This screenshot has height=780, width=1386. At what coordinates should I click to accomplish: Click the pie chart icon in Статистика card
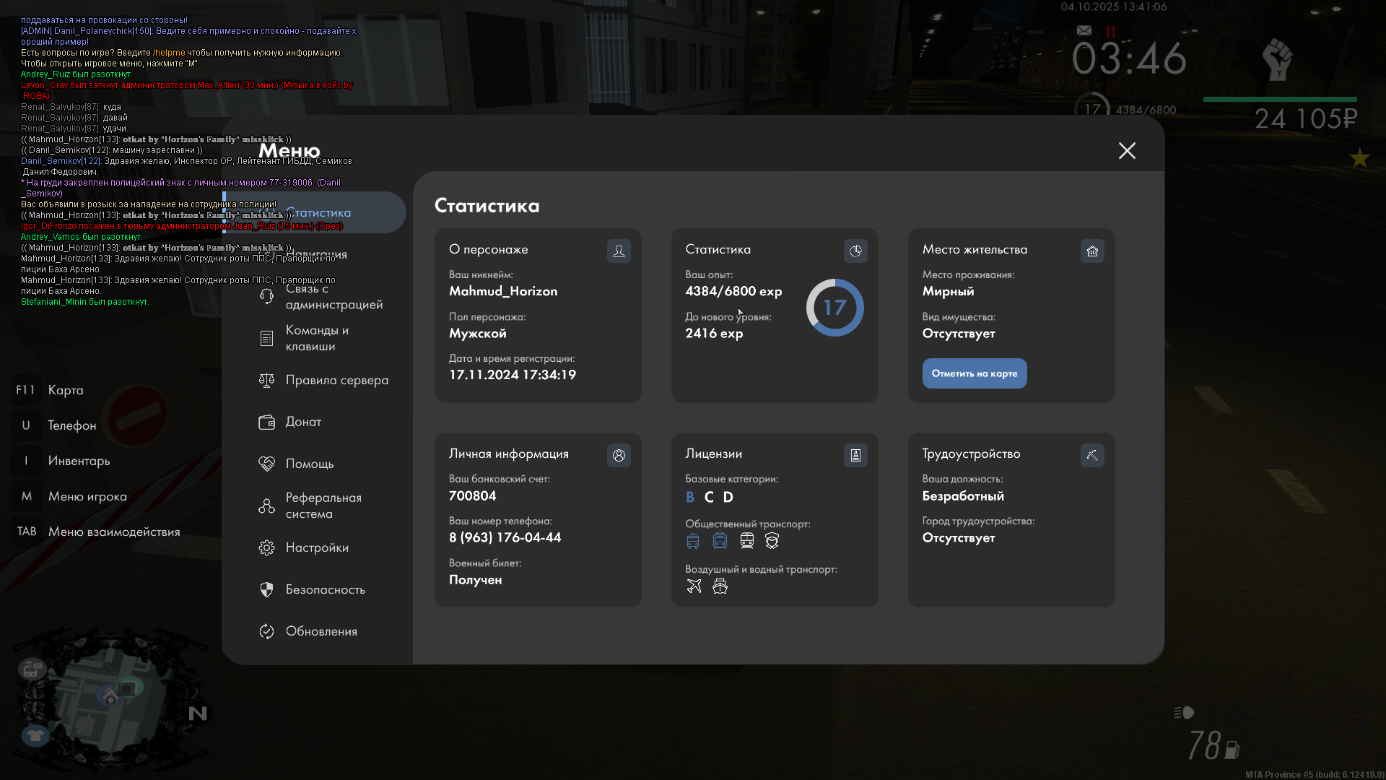point(855,251)
